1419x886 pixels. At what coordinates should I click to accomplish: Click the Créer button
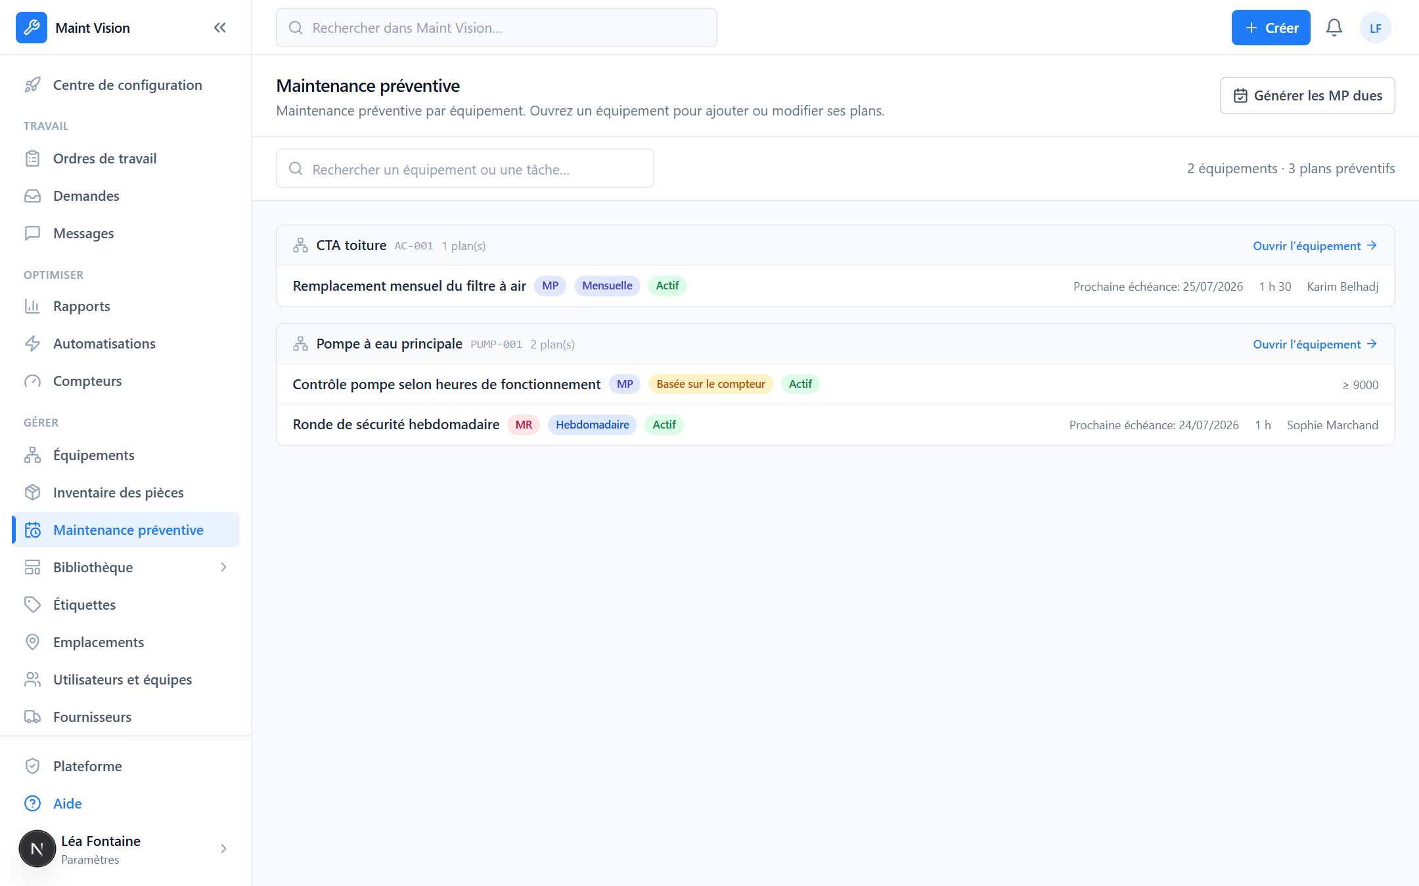pos(1271,28)
